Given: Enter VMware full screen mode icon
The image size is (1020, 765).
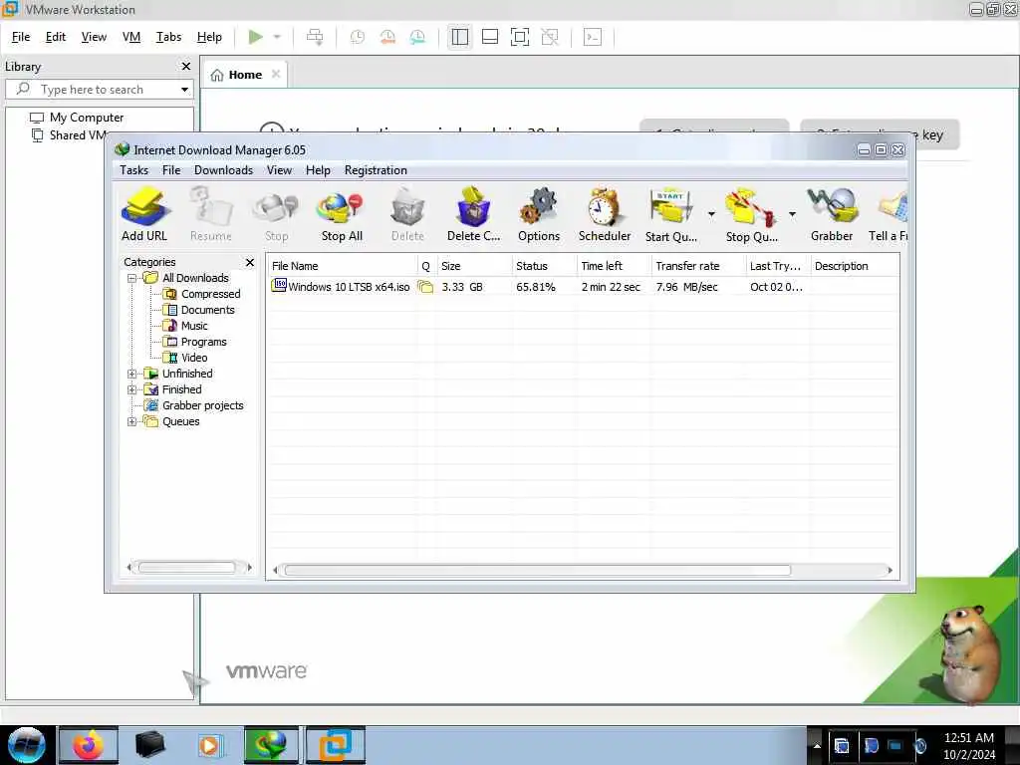Looking at the screenshot, I should pyautogui.click(x=520, y=37).
